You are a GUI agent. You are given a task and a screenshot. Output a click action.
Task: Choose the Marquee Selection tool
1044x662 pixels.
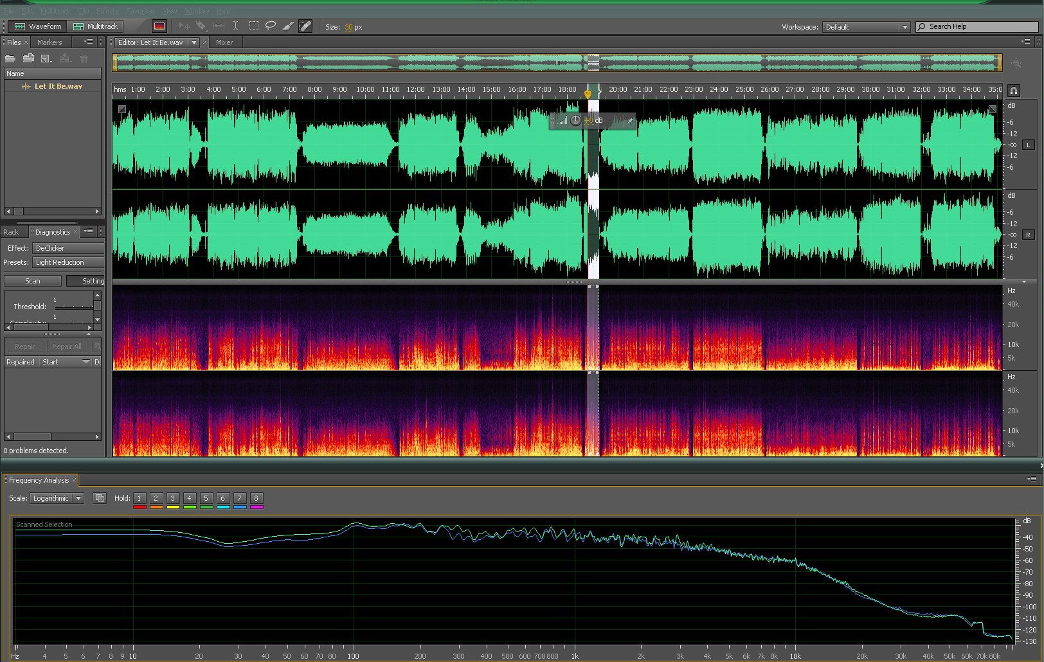[x=254, y=26]
